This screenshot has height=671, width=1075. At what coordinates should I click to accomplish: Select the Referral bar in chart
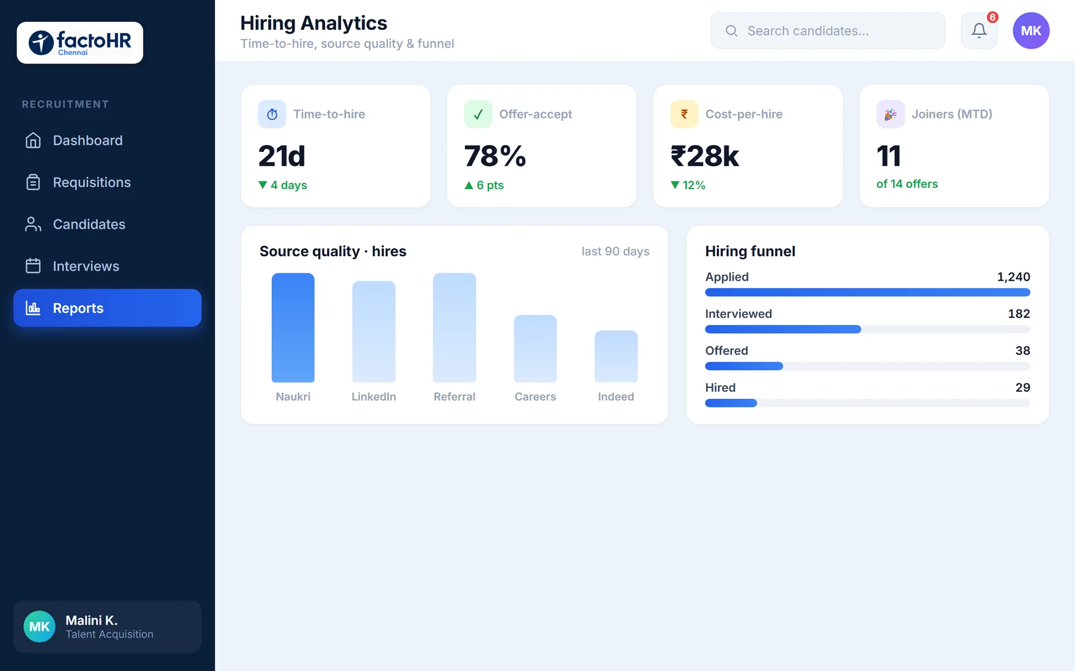point(454,328)
